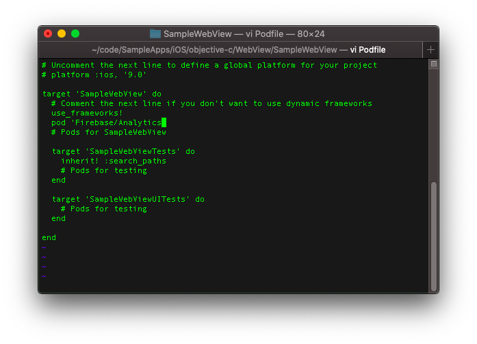Click "target 'SampleWebViewUITests' do" line

[x=128, y=199]
